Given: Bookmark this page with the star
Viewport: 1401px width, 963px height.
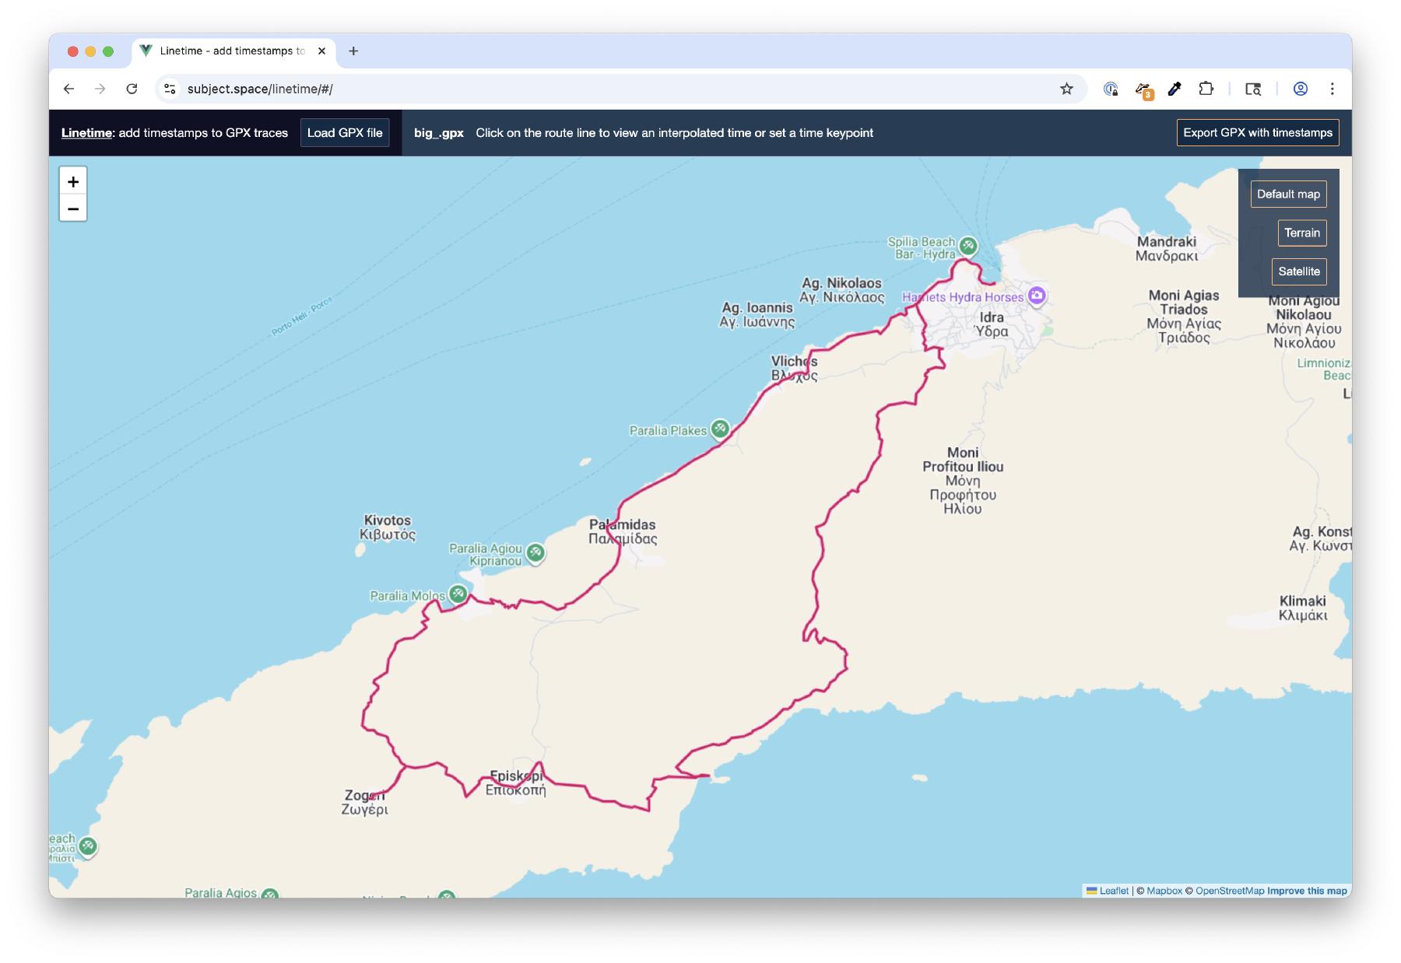Looking at the screenshot, I should 1066,89.
